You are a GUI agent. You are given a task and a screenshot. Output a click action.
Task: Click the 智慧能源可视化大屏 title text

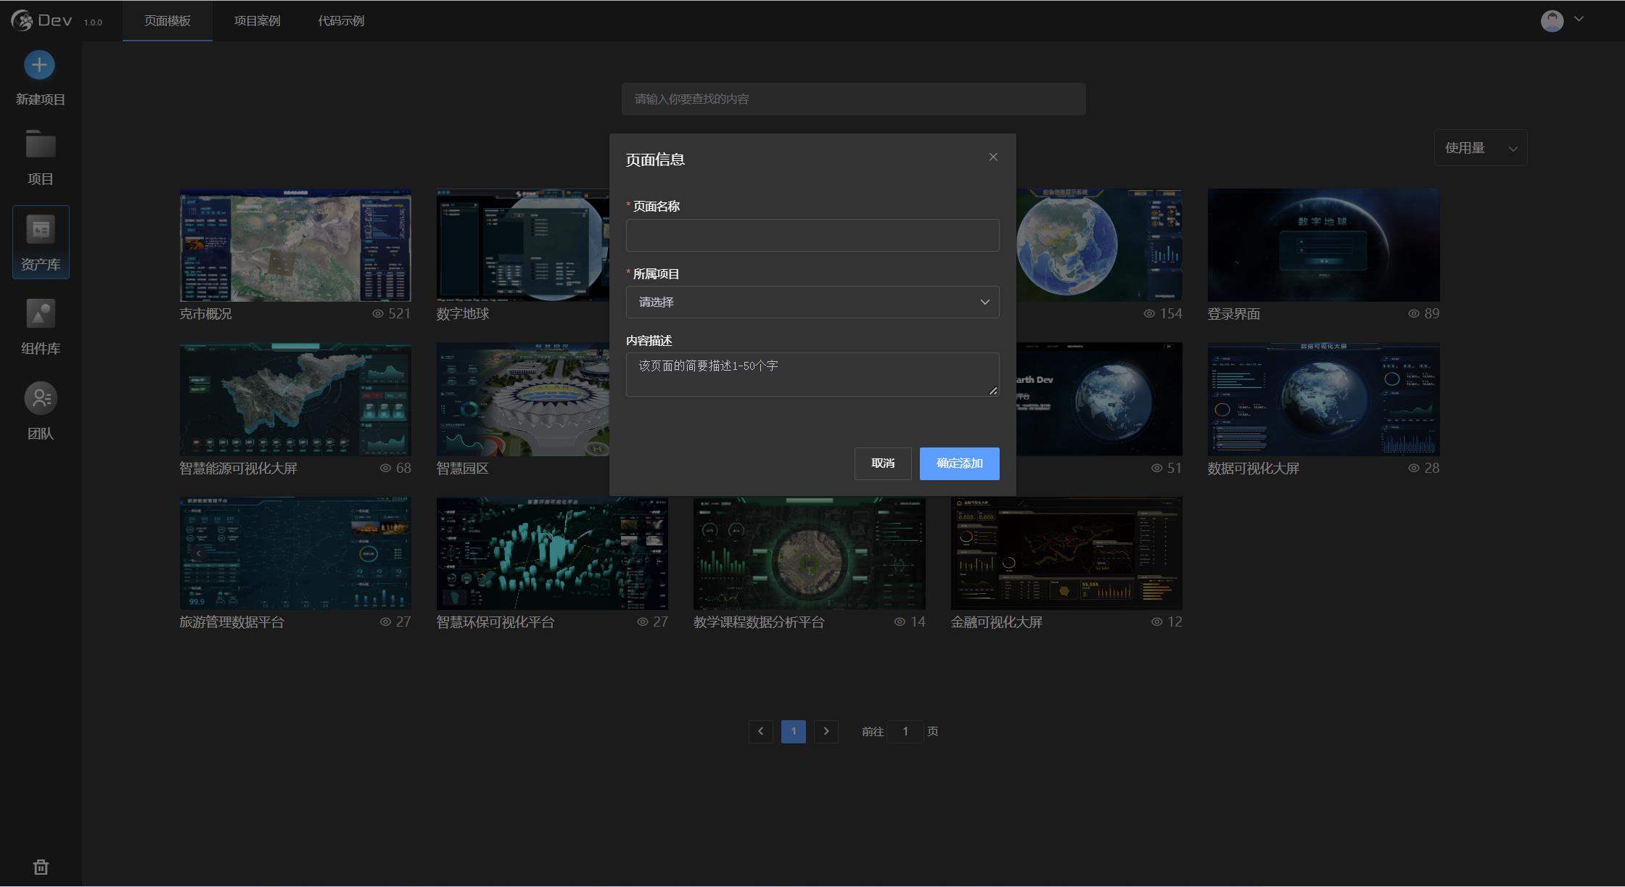tap(239, 469)
